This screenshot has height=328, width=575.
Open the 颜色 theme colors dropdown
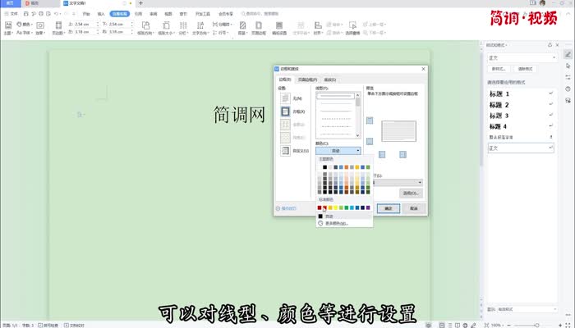click(x=25, y=24)
